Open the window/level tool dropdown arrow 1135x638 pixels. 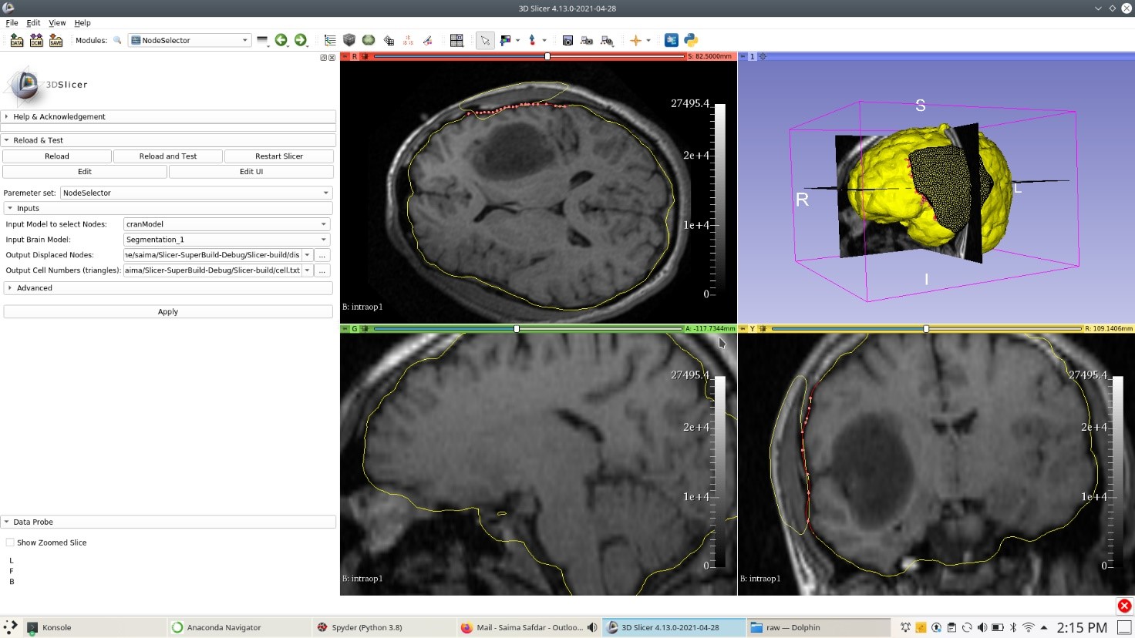(x=517, y=40)
